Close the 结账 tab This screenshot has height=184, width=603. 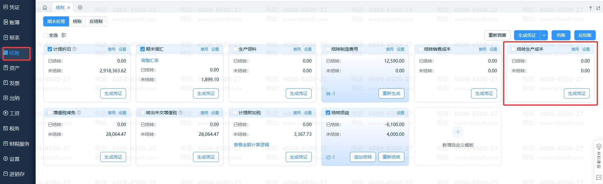pos(69,8)
